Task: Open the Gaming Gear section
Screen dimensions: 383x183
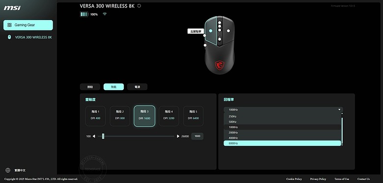Action: (28, 25)
